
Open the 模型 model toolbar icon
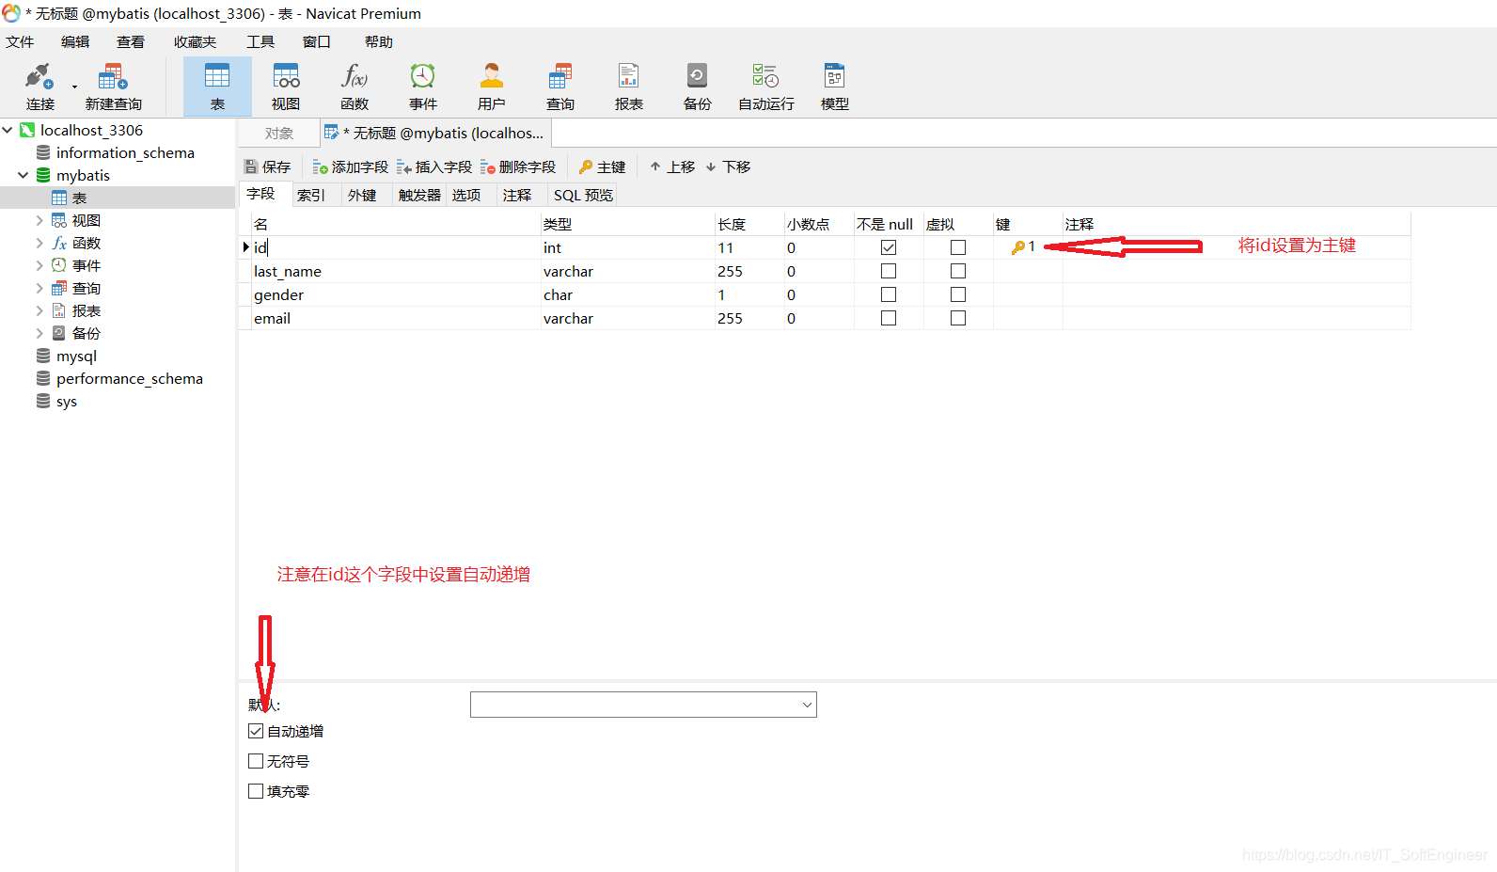(x=835, y=87)
